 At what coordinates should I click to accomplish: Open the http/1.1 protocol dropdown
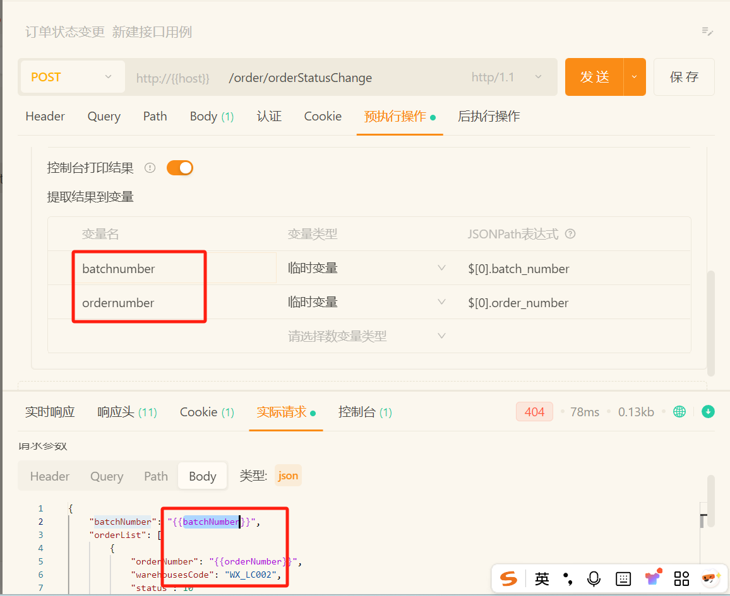pos(506,77)
